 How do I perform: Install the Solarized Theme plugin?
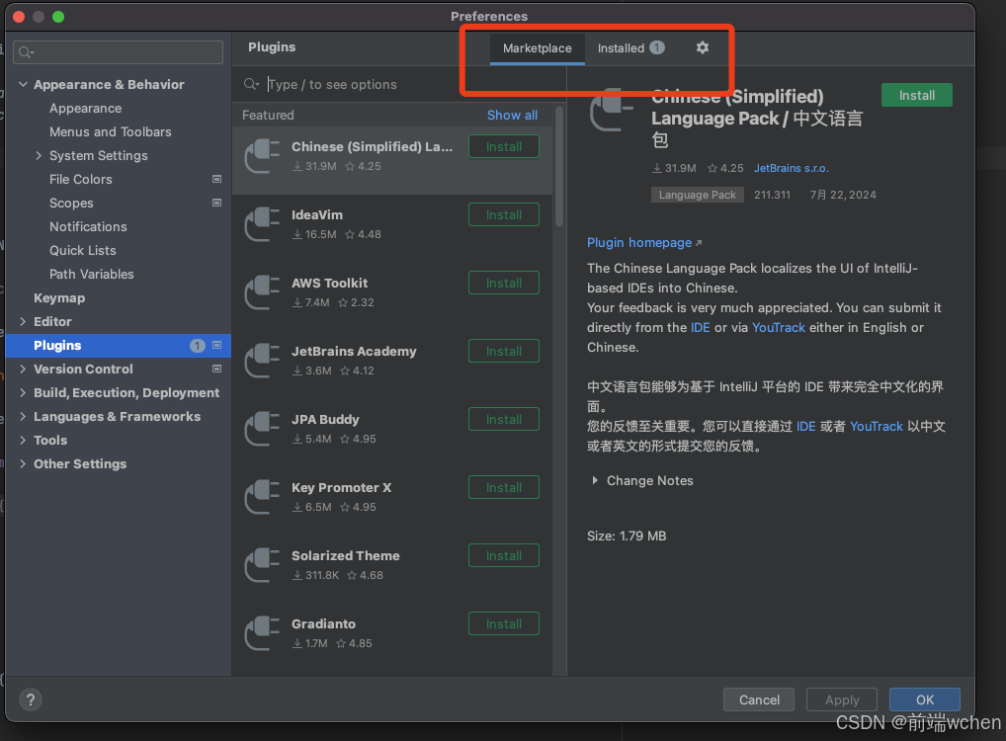(x=504, y=555)
